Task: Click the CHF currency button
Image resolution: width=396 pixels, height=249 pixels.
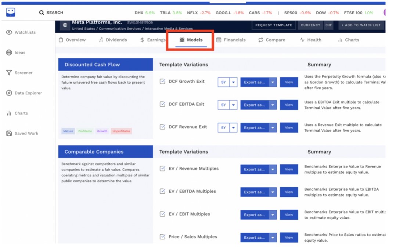Action: [328, 25]
